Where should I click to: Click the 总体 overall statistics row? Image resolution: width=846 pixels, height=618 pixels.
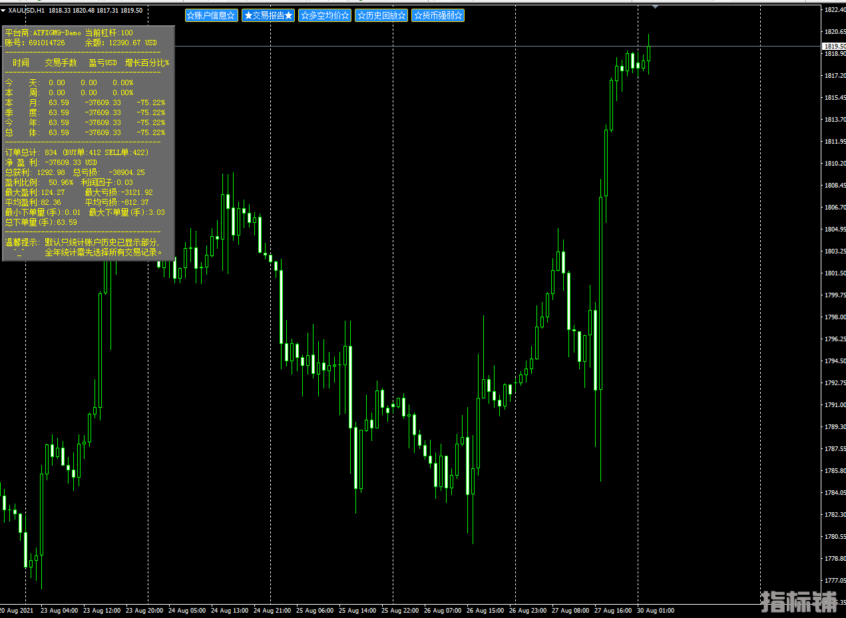(x=85, y=132)
